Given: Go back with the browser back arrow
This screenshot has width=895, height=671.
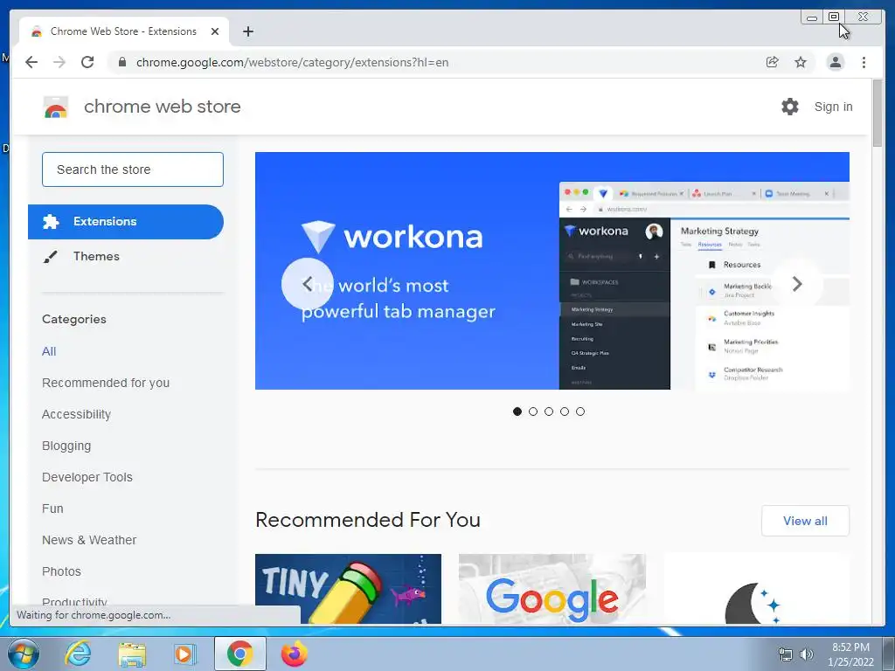Looking at the screenshot, I should click(x=31, y=62).
